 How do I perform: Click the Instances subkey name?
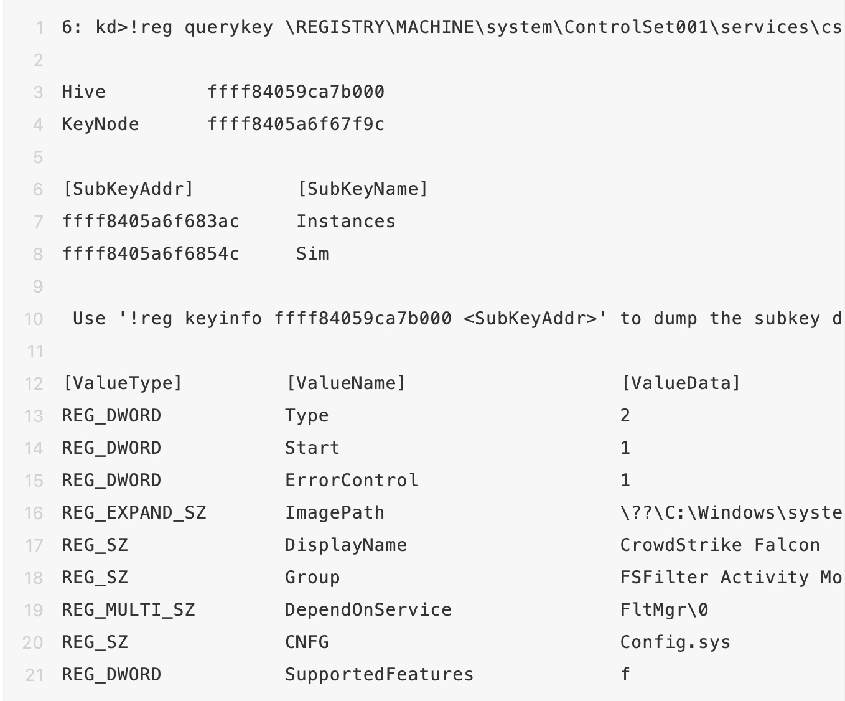tap(345, 222)
